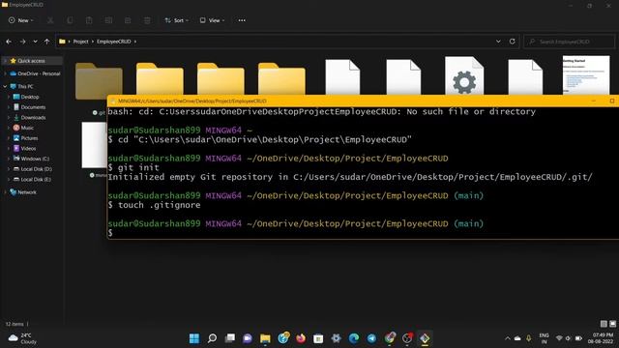Click EmployeeCRUD in the address breadcrumb

point(114,42)
